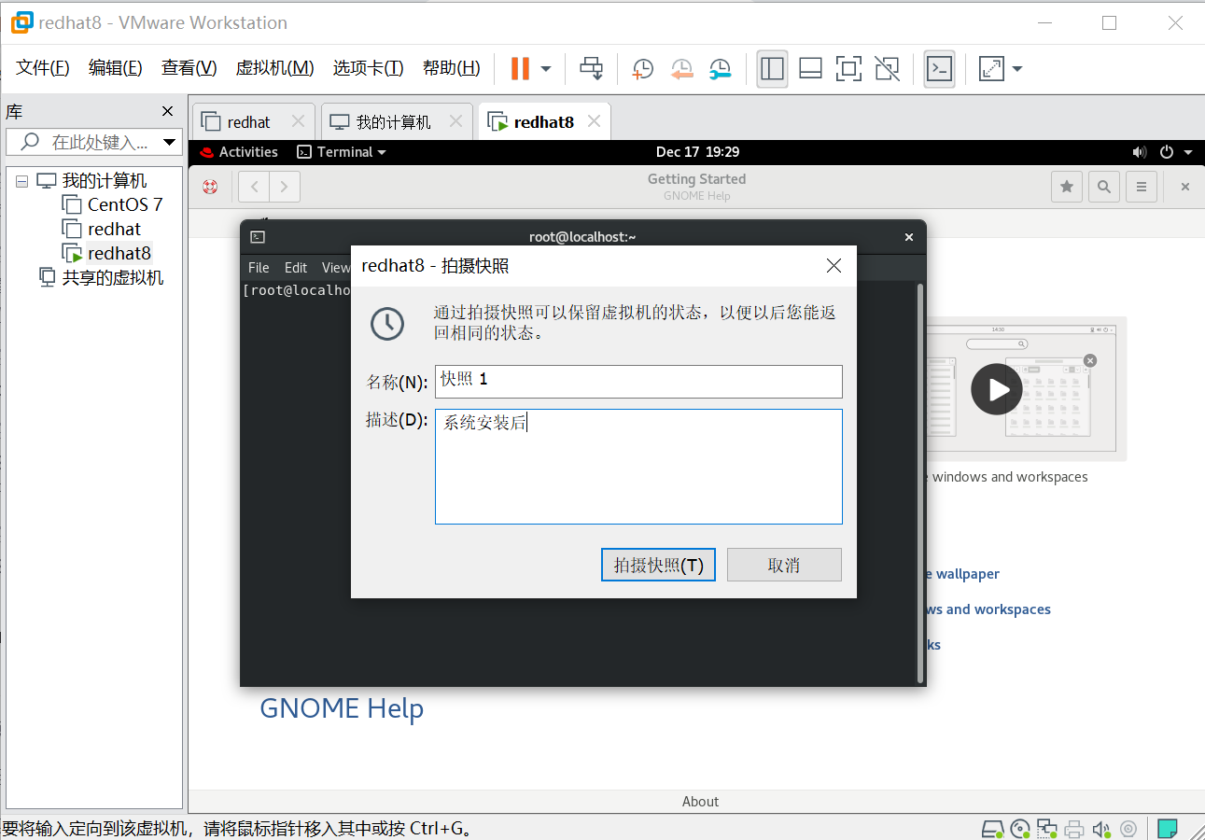Click the GNOME power icon
This screenshot has height=840, width=1205.
click(1166, 152)
